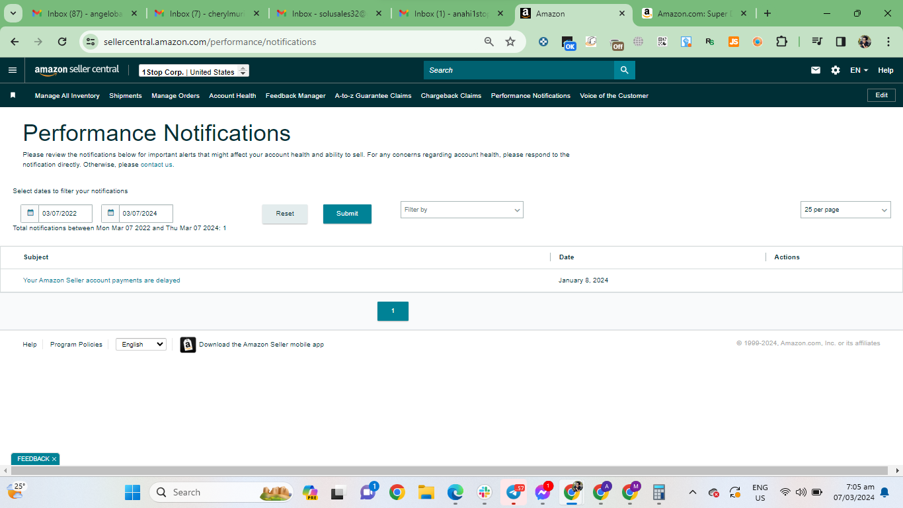
Task: Open File Explorer from the taskbar
Action: pyautogui.click(x=426, y=492)
